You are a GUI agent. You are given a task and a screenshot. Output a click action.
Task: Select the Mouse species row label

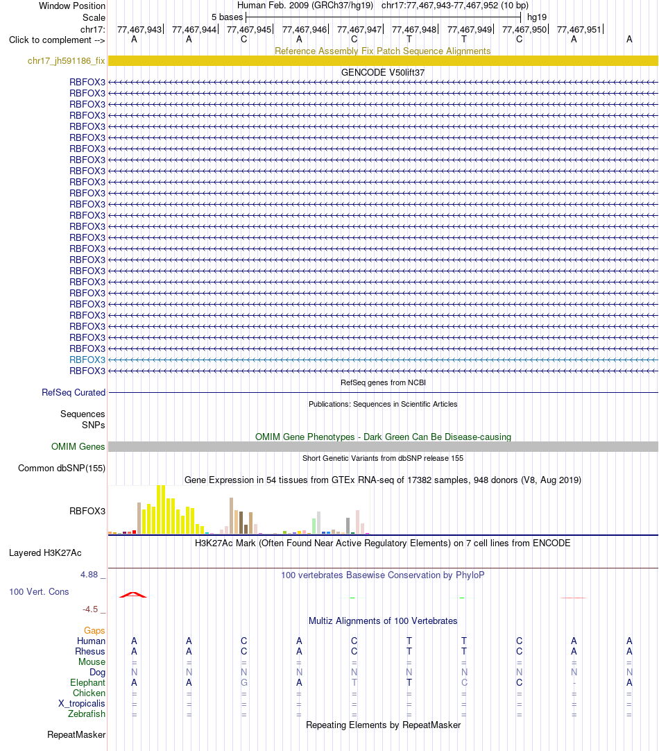click(92, 662)
